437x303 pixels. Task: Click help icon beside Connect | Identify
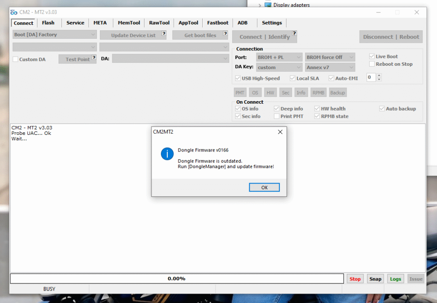[x=294, y=32]
